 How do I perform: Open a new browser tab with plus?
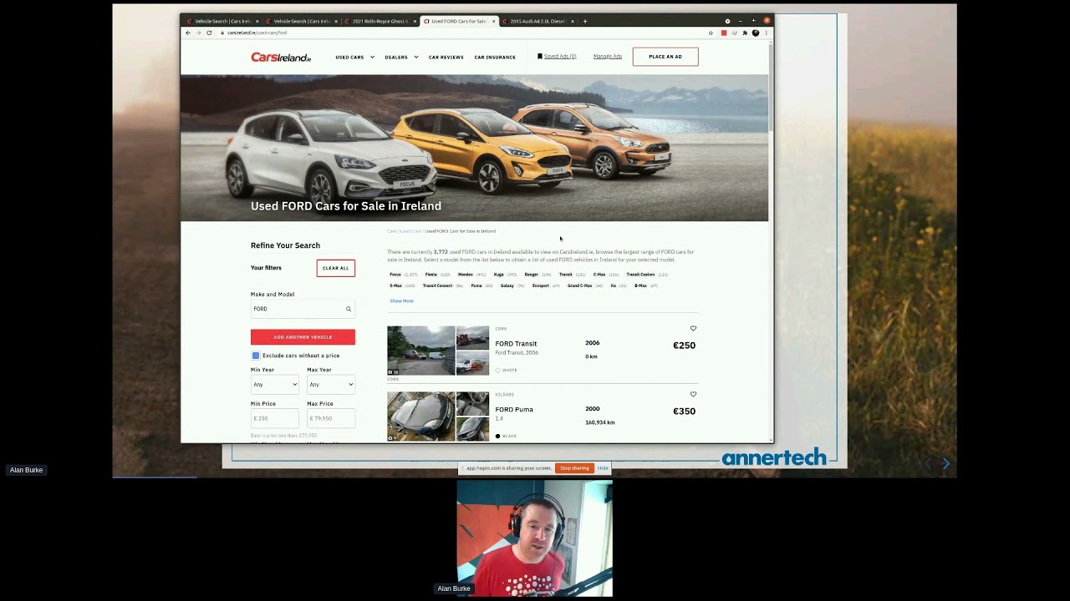click(585, 21)
